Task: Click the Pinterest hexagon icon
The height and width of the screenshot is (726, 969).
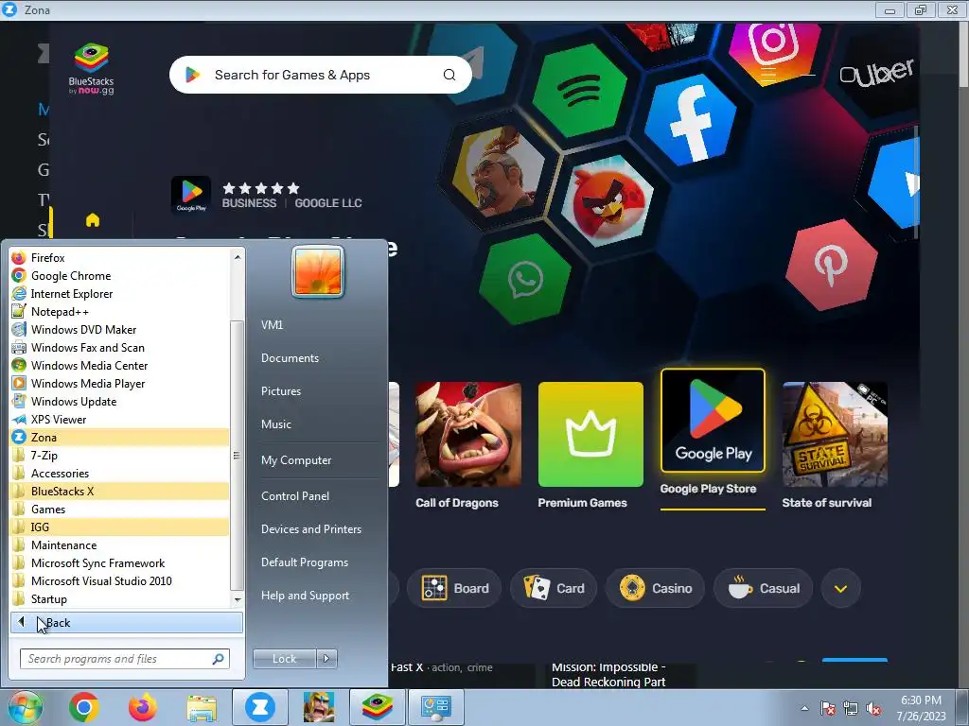Action: [831, 265]
